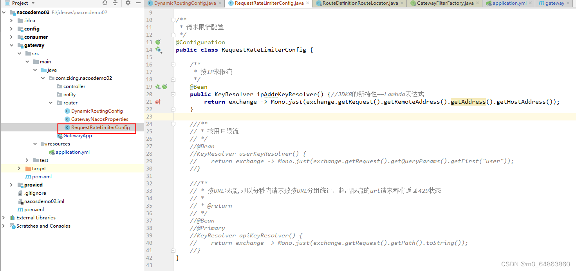Collapse the src folder
Viewport: 576px width, 271px height.
tap(20, 54)
